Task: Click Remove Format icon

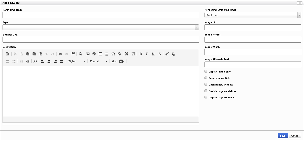Action: (x=173, y=54)
